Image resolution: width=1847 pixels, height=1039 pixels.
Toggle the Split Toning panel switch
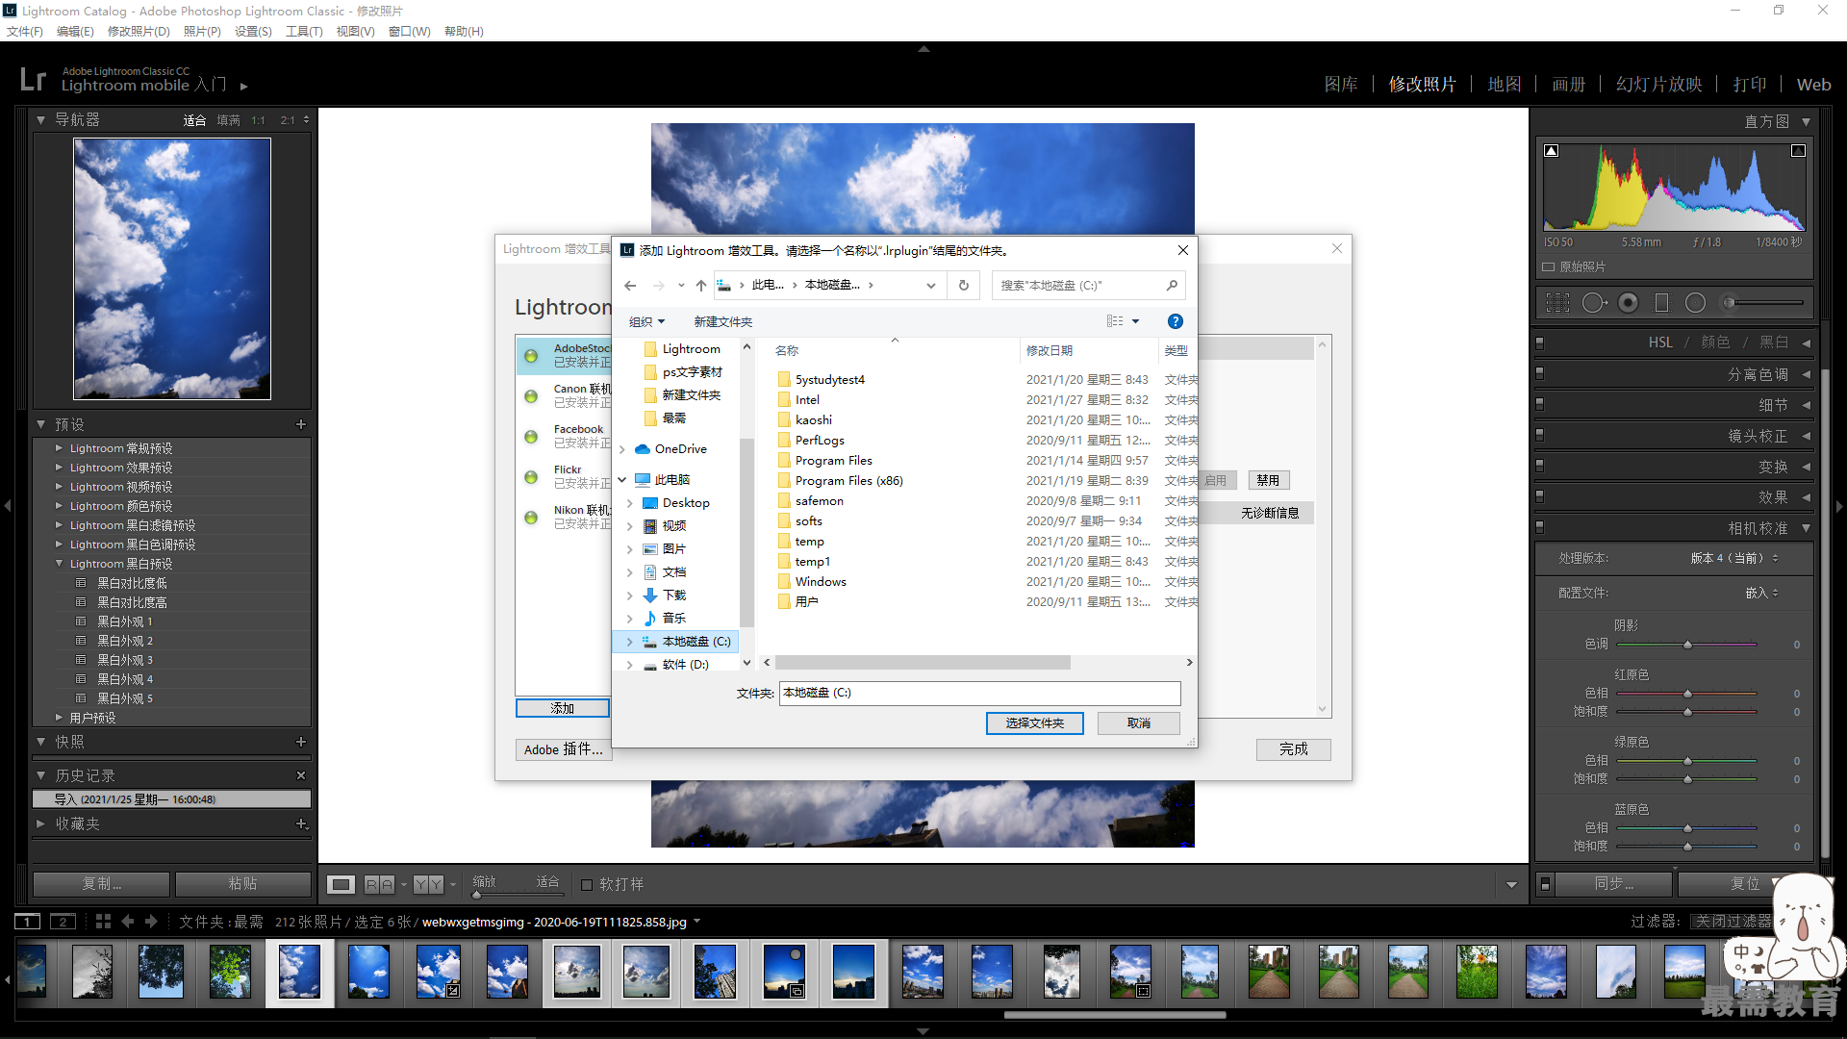[1539, 373]
